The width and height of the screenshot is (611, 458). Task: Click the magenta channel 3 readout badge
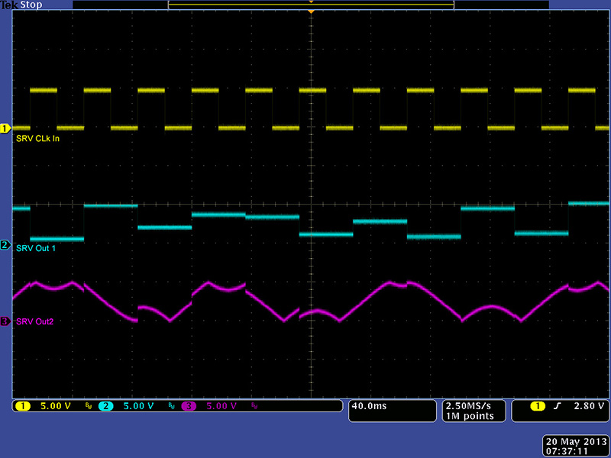(x=189, y=406)
